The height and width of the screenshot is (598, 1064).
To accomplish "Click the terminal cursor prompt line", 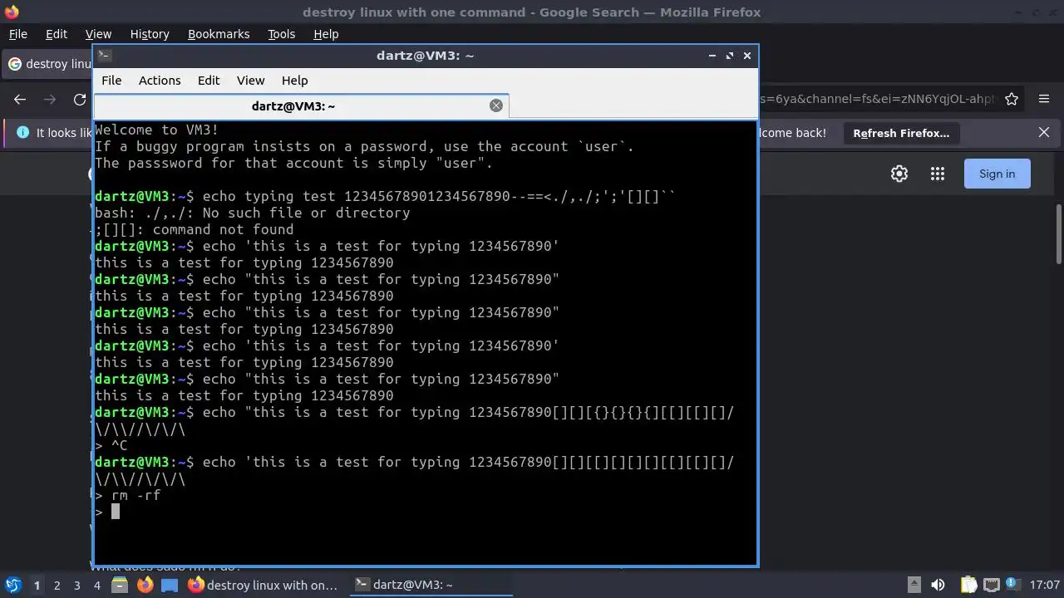I will 107,512.
